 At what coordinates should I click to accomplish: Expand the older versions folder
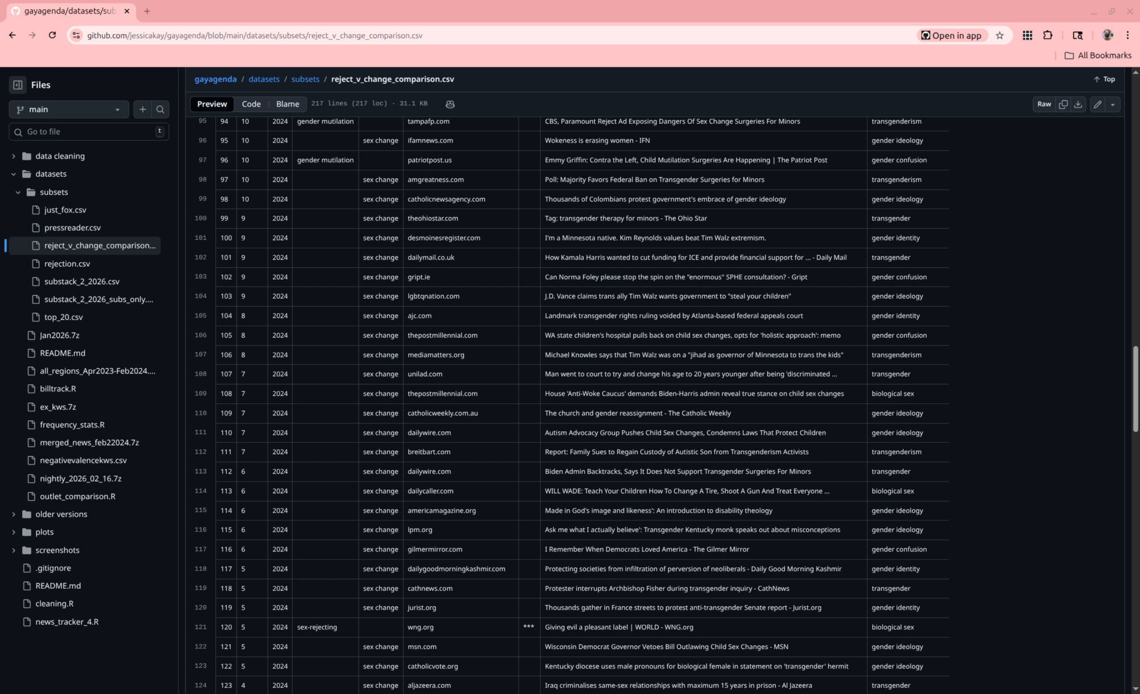point(14,514)
